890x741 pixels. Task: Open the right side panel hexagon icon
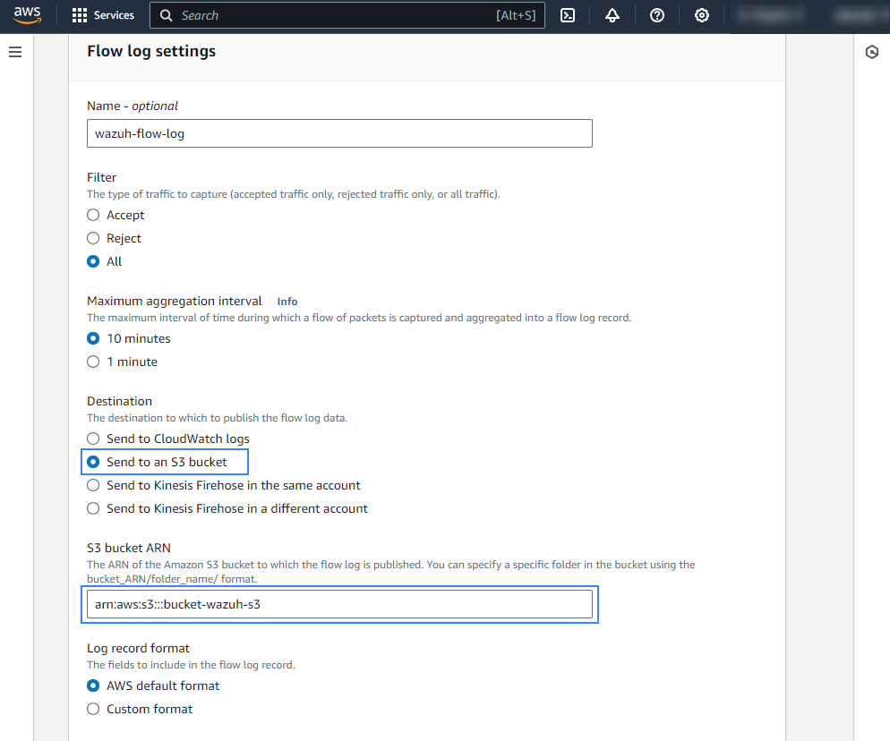pos(872,53)
